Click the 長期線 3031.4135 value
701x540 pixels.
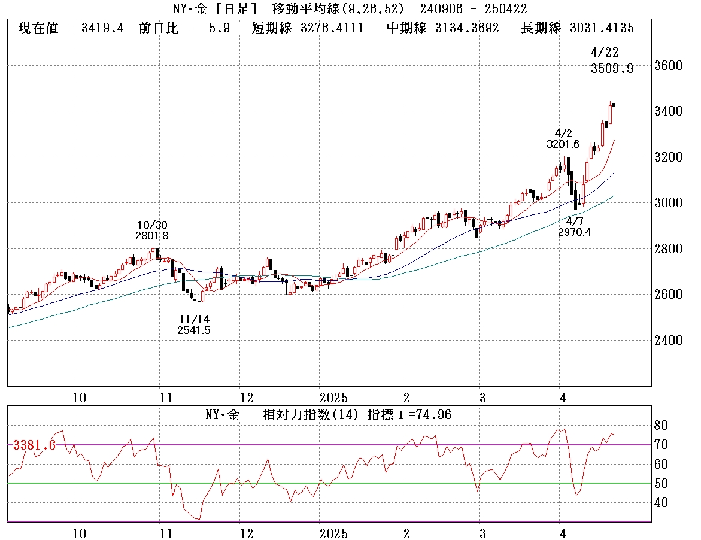pyautogui.click(x=578, y=28)
